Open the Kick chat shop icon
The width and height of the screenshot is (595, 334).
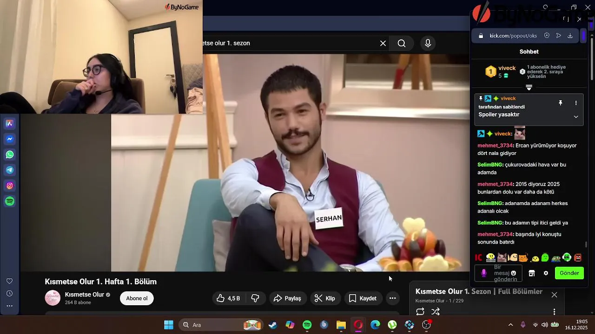(532, 273)
